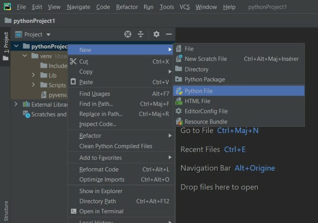Click the EditorConfig File gear icon
The height and width of the screenshot is (223, 318).
coord(179,111)
